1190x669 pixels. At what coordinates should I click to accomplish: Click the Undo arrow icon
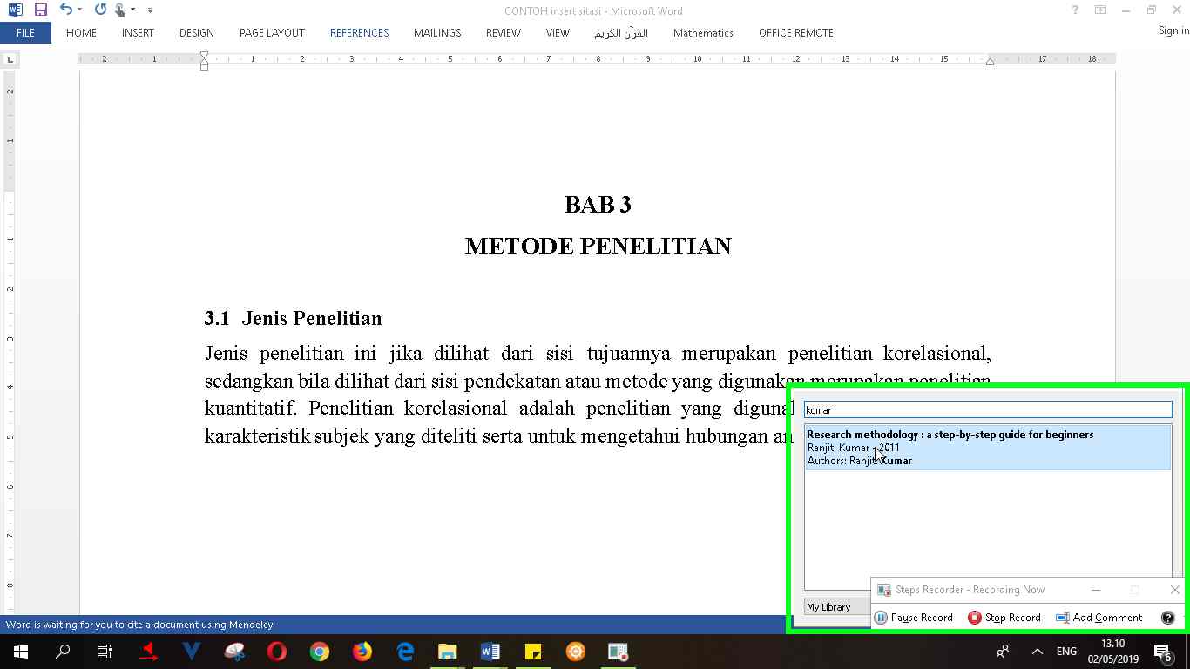click(66, 10)
